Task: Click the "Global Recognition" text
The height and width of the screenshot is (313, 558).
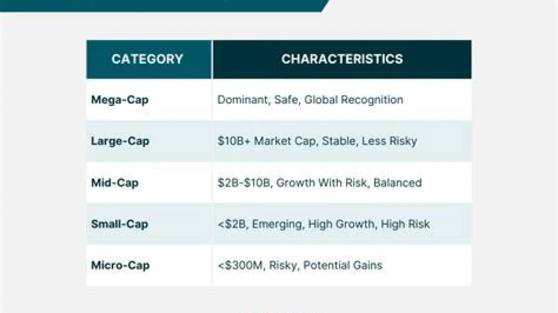Action: point(353,100)
